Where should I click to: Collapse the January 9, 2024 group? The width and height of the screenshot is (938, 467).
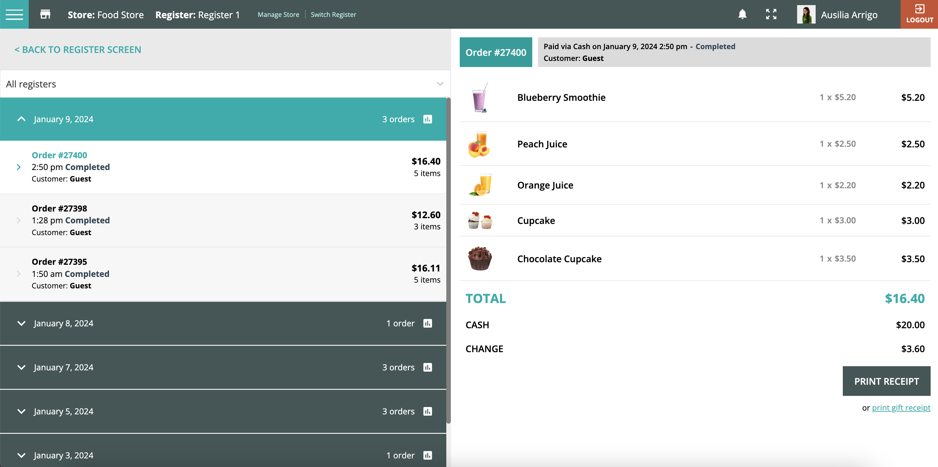[x=21, y=119]
